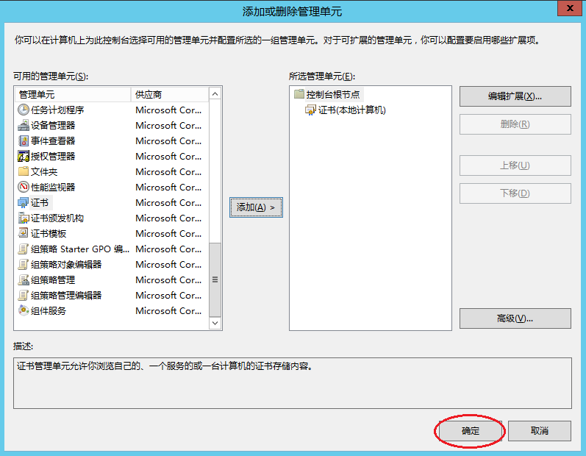Select the 组策略管理编辑器 icon
This screenshot has width=586, height=456.
(24, 295)
